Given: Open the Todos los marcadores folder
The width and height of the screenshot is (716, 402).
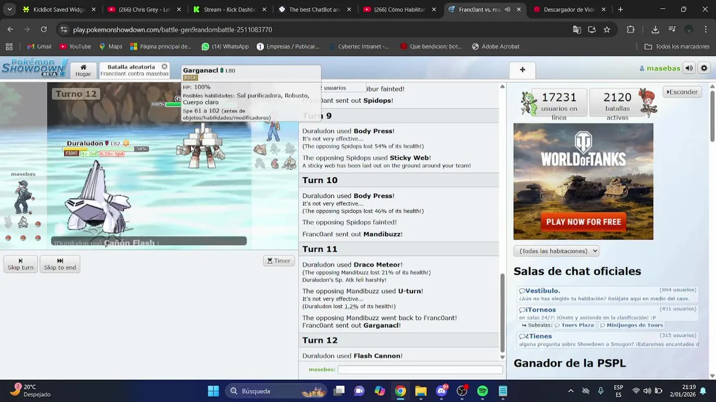Looking at the screenshot, I should coord(677,46).
